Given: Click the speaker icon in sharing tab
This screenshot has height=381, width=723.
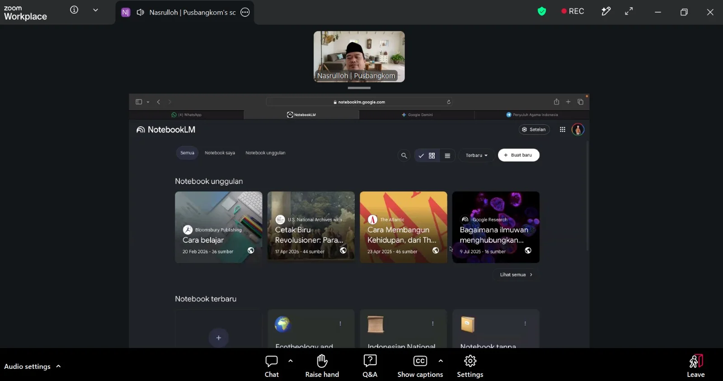Looking at the screenshot, I should pos(140,12).
